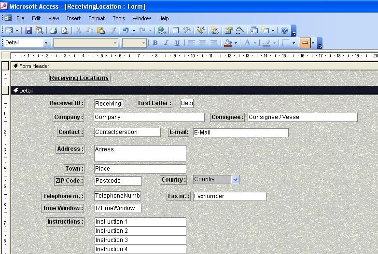This screenshot has height=254, width=378.
Task: Click the Save icon in toolbar
Action: 28,30
